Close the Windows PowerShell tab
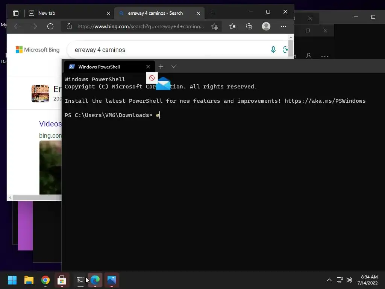Viewport: 385px width, 289px height. 148,67
